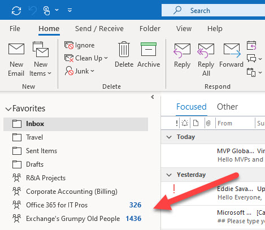Click the Send/Receive sync icon in title bar
Screen dimensions: 265x230
point(16,11)
